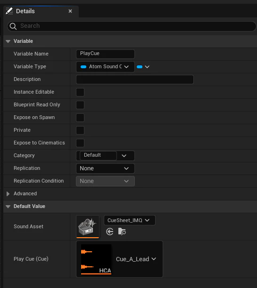
Task: Click the Description label
Action: pyautogui.click(x=27, y=79)
